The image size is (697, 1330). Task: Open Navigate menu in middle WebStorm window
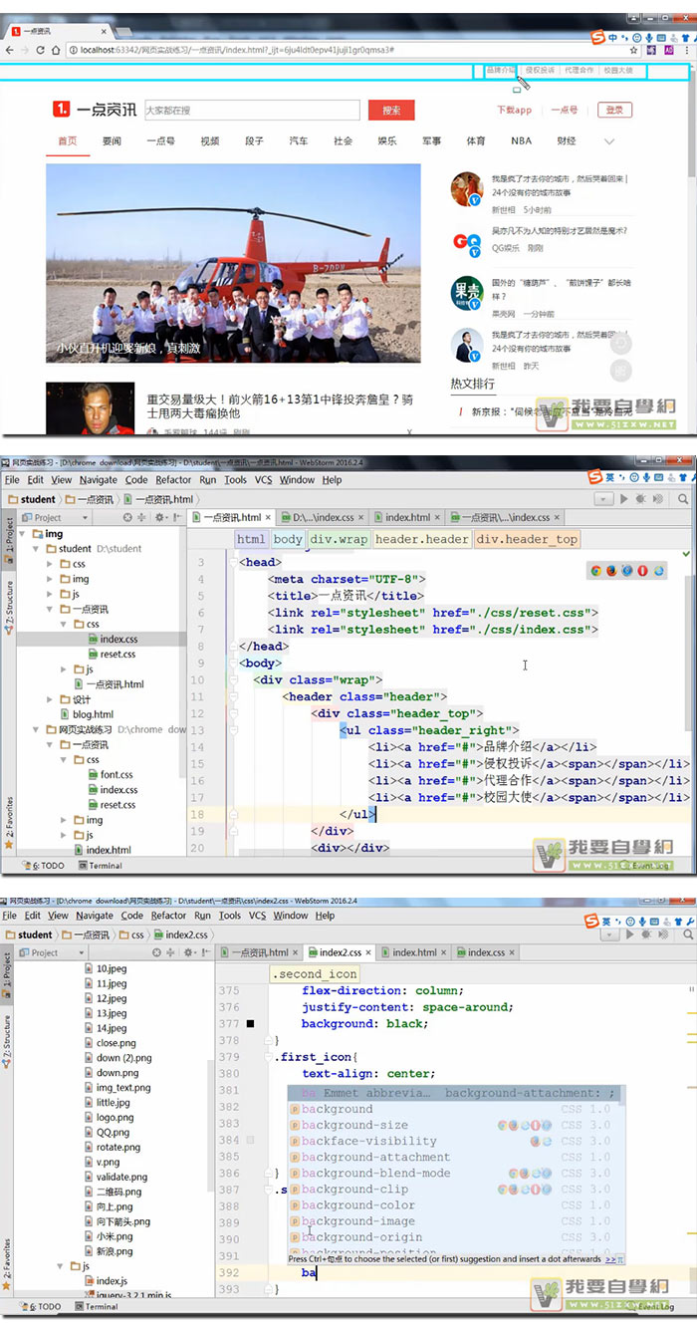click(x=98, y=480)
